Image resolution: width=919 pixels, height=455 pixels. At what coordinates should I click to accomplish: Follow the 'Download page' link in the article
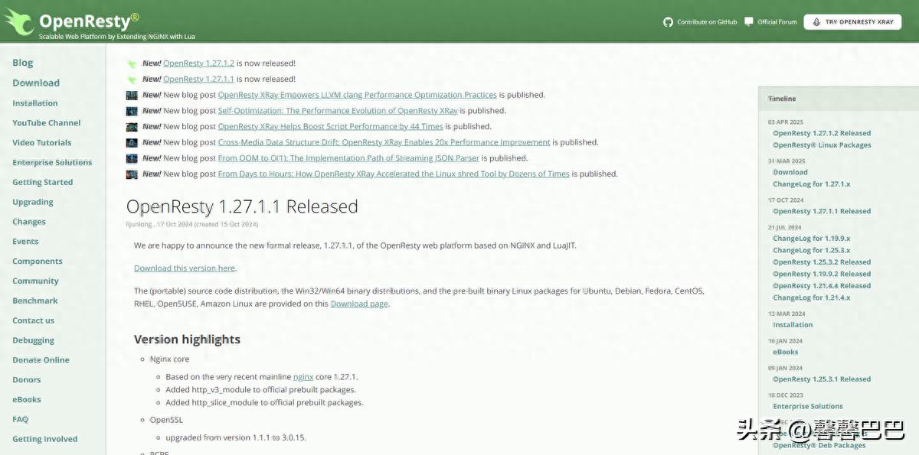click(359, 304)
